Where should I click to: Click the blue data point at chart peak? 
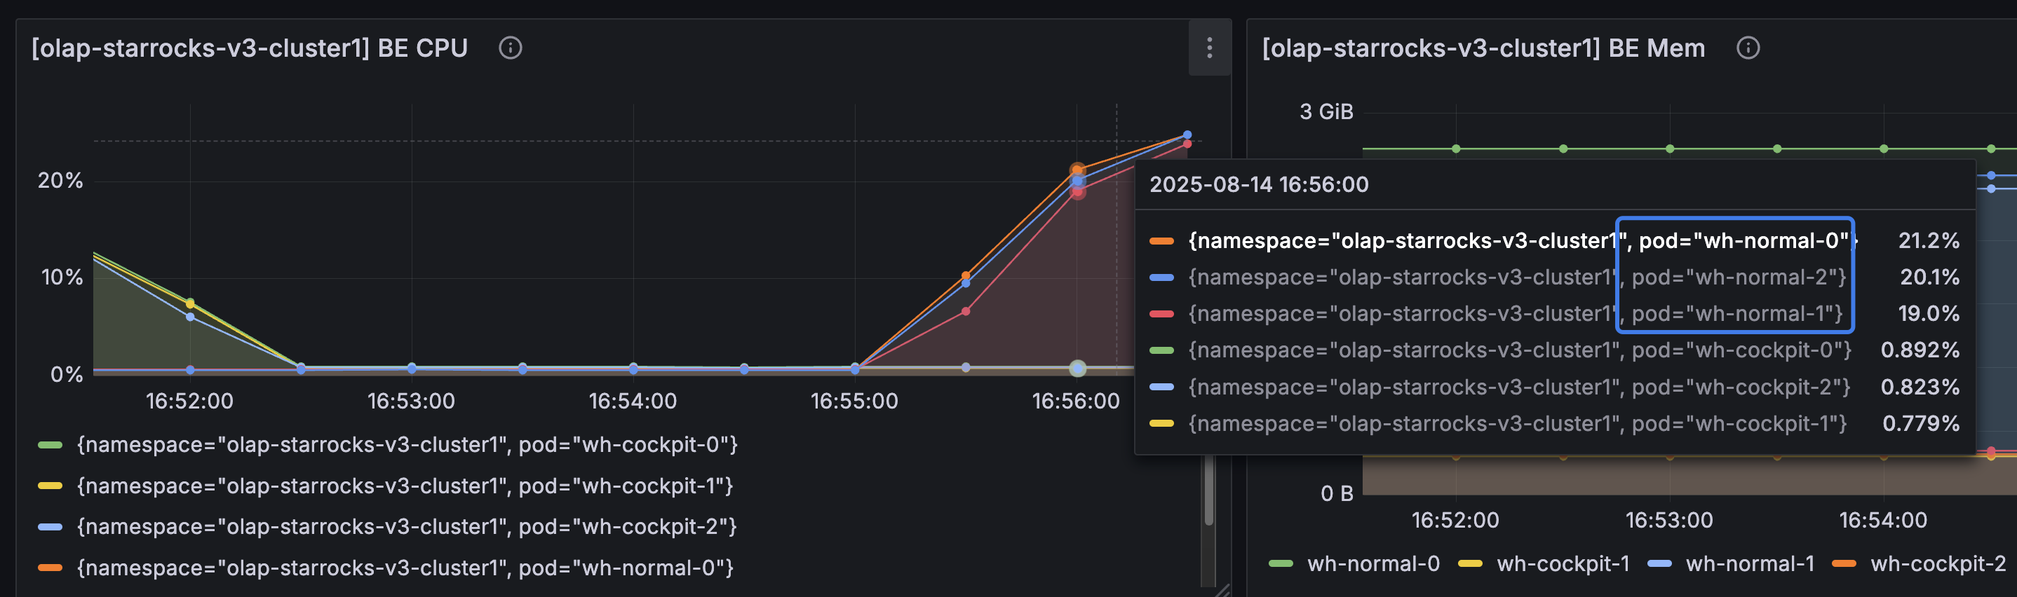pos(1187,135)
